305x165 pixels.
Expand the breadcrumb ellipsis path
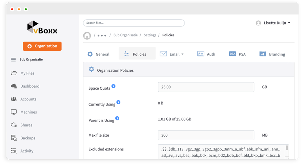(102, 36)
